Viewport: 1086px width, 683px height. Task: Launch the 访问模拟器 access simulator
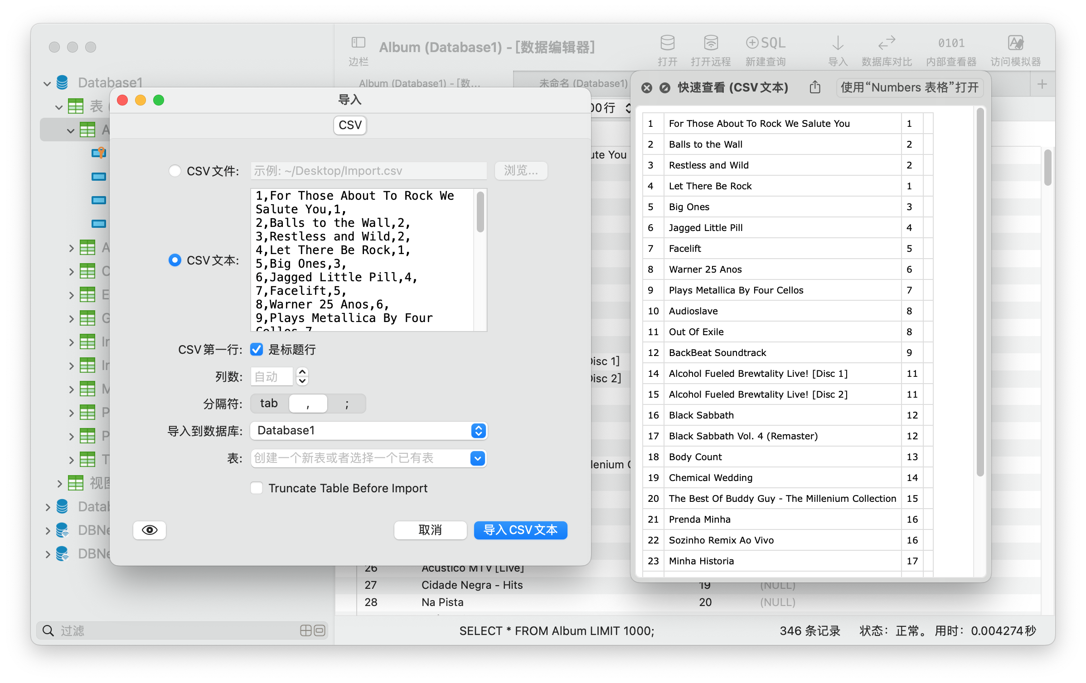pos(1015,43)
